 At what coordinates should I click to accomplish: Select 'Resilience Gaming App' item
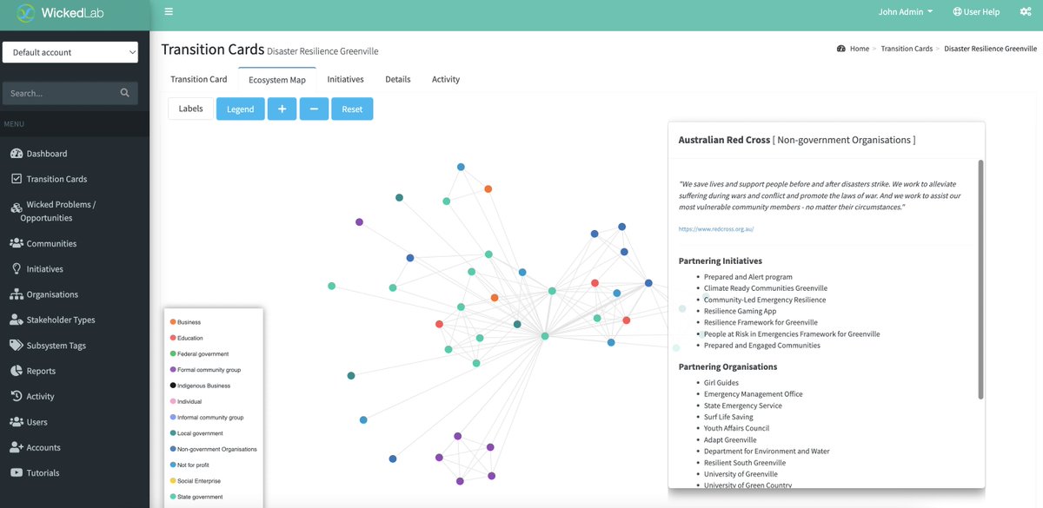(x=740, y=311)
